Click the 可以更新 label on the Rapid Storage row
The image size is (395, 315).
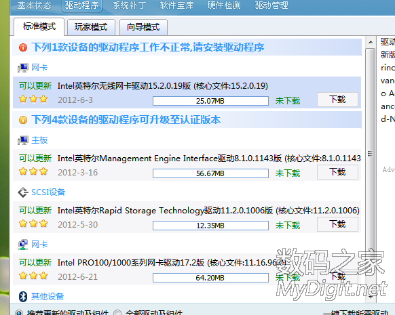click(35, 211)
